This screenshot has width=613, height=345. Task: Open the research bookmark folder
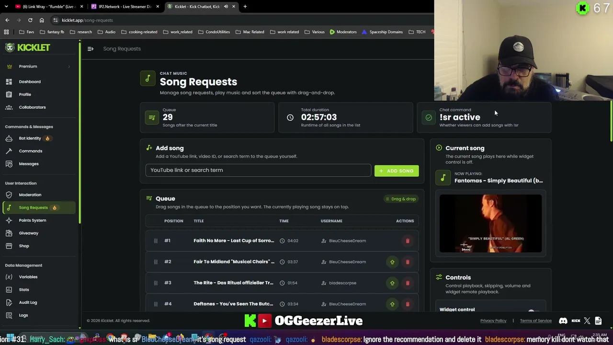click(x=81, y=32)
